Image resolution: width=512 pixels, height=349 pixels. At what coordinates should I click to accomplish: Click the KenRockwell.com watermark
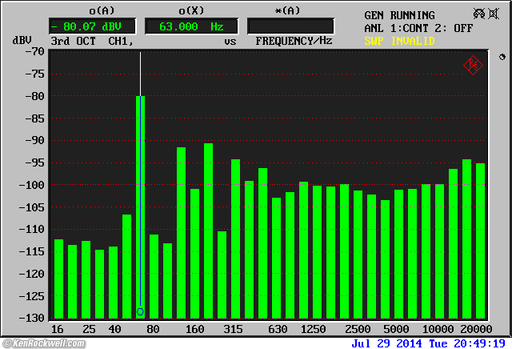[50, 343]
